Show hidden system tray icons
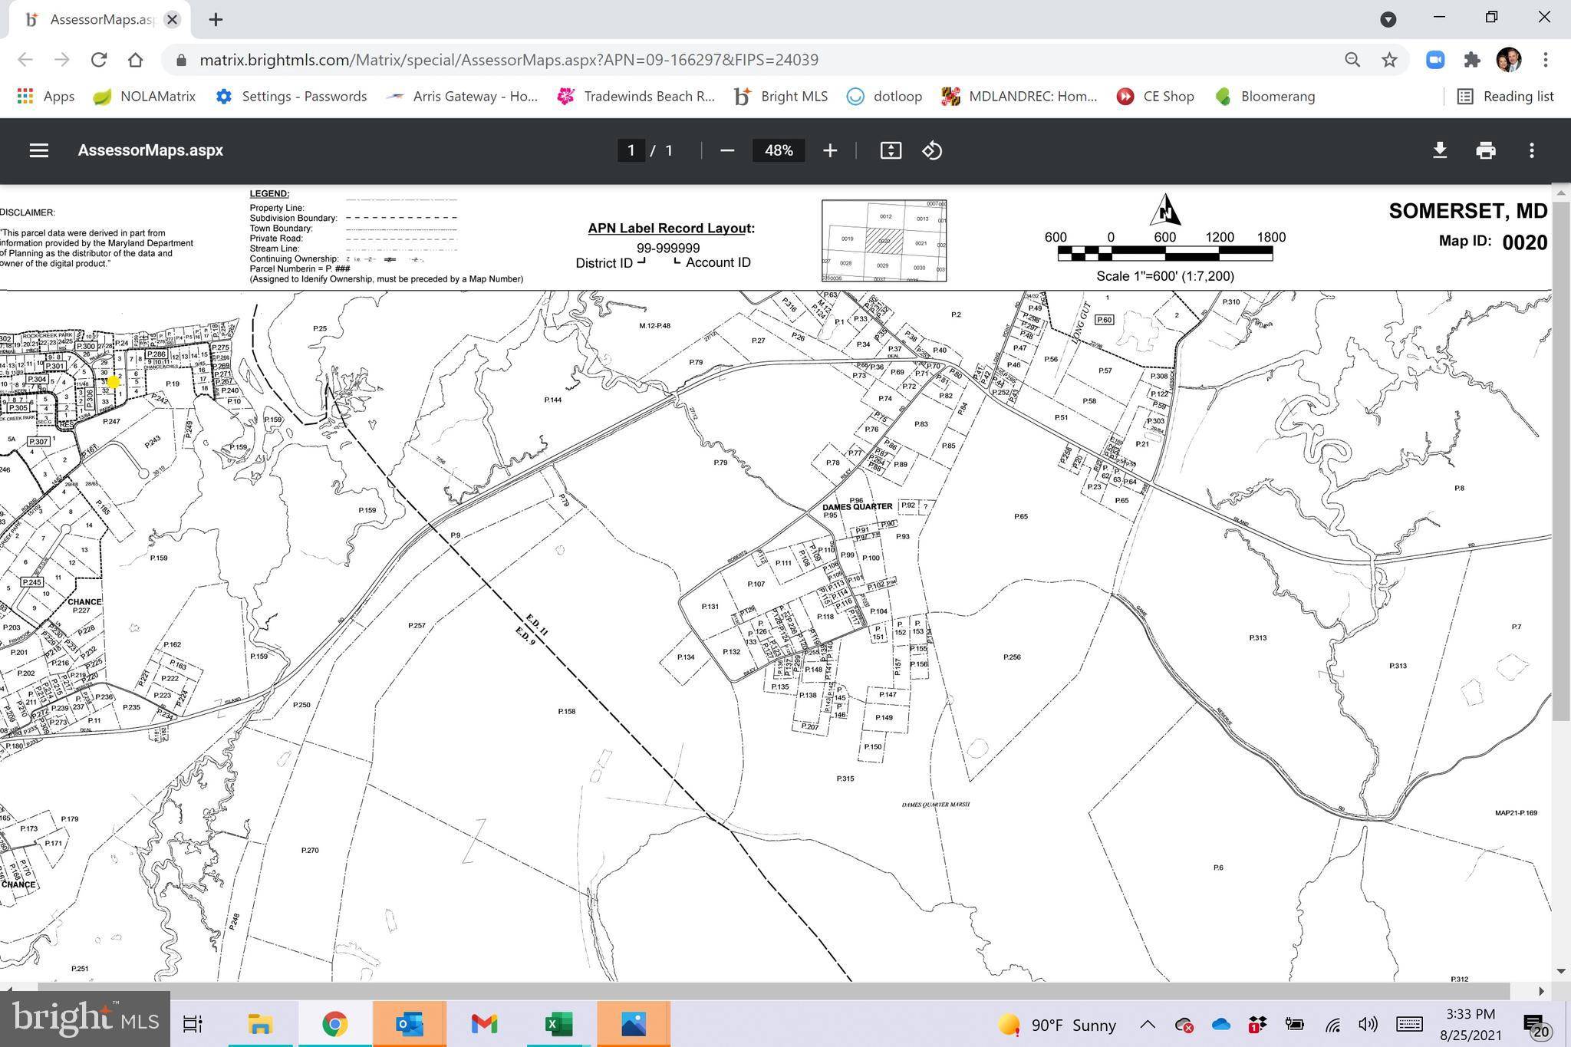The width and height of the screenshot is (1571, 1047). click(1148, 1025)
